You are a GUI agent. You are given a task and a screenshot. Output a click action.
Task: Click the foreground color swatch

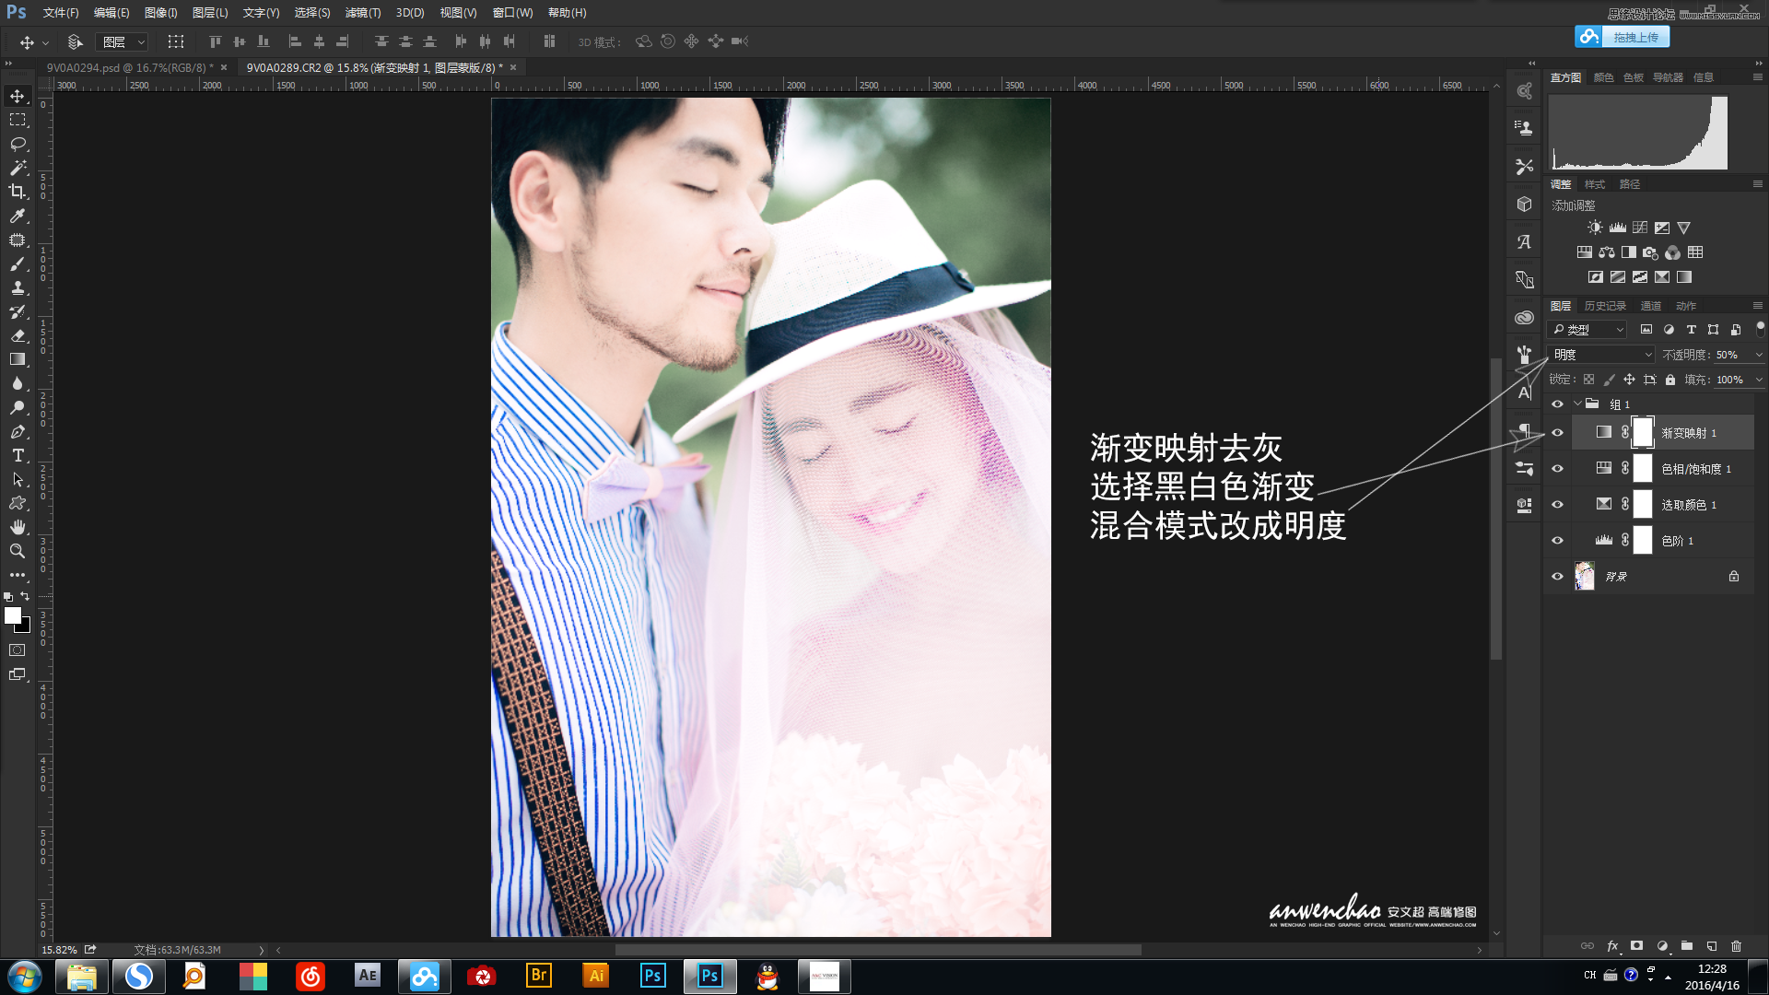[12, 615]
